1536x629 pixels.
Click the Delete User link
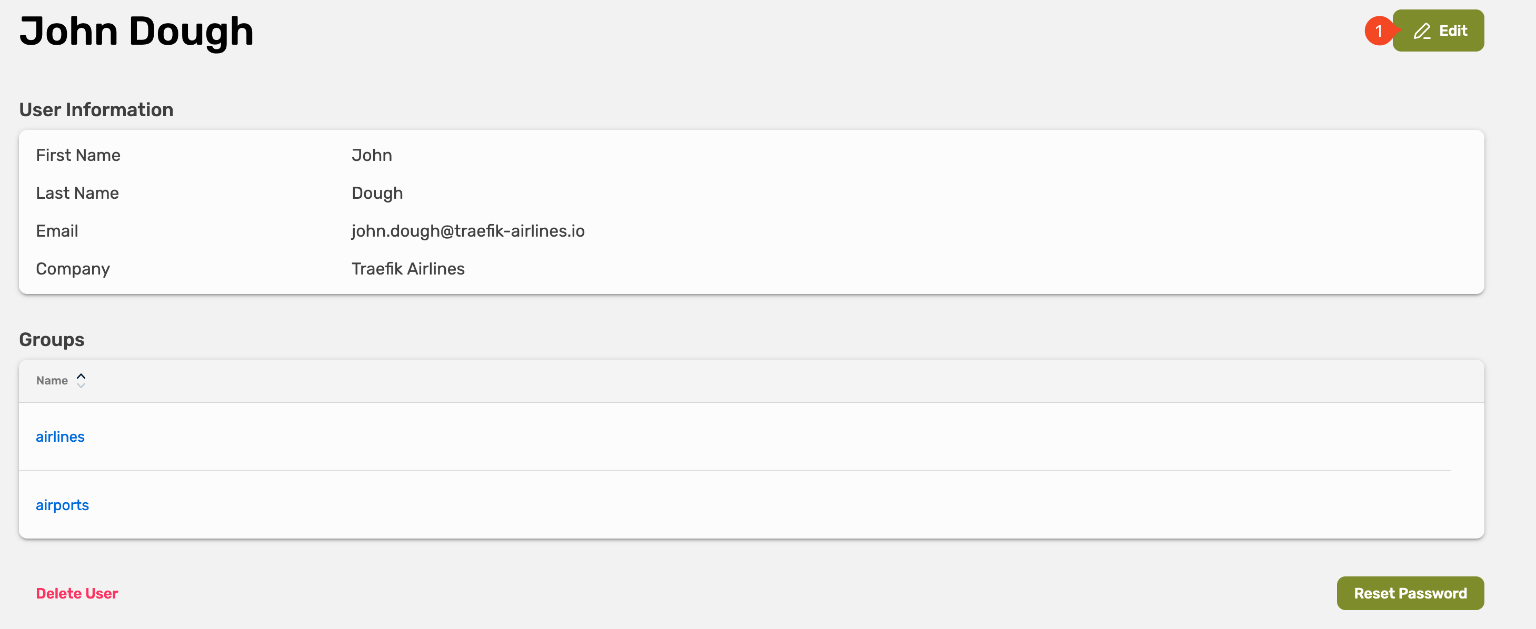(77, 593)
